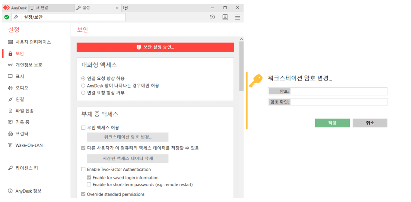Open the new tab plus icon
The image size is (411, 202).
pyautogui.click(x=126, y=8)
